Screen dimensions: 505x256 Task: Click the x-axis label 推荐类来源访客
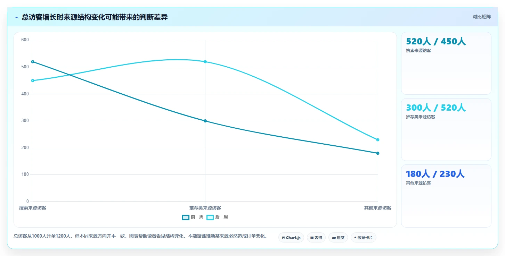coord(205,208)
